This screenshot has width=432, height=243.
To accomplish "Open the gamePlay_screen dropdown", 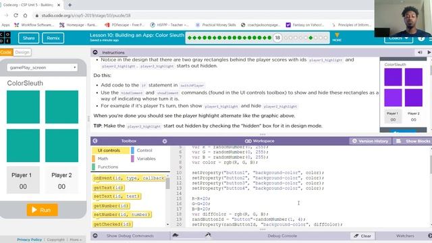I will pyautogui.click(x=42, y=67).
